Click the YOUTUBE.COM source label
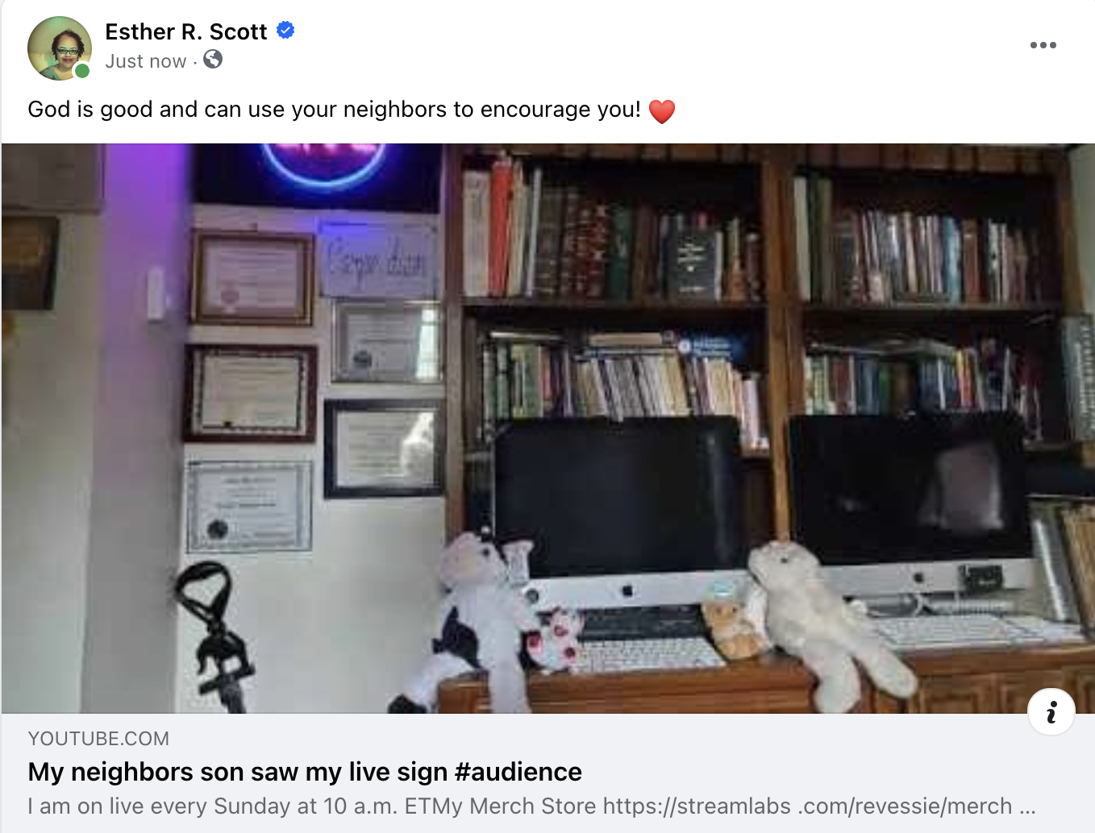1095x833 pixels. (98, 739)
